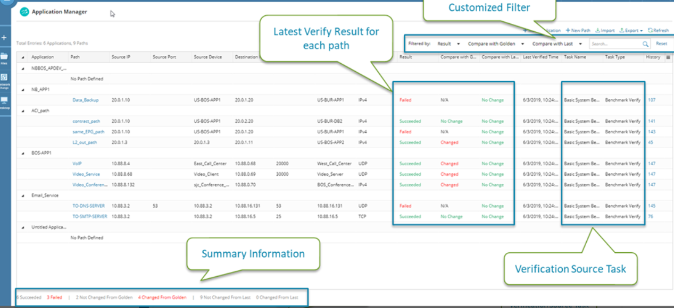
Task: Open the same_EPG_path link
Action: point(88,132)
